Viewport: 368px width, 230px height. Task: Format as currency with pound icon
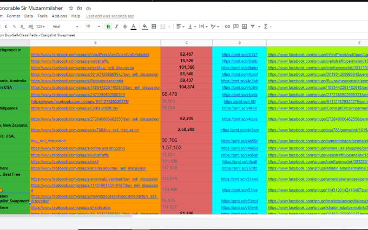pos(6,27)
